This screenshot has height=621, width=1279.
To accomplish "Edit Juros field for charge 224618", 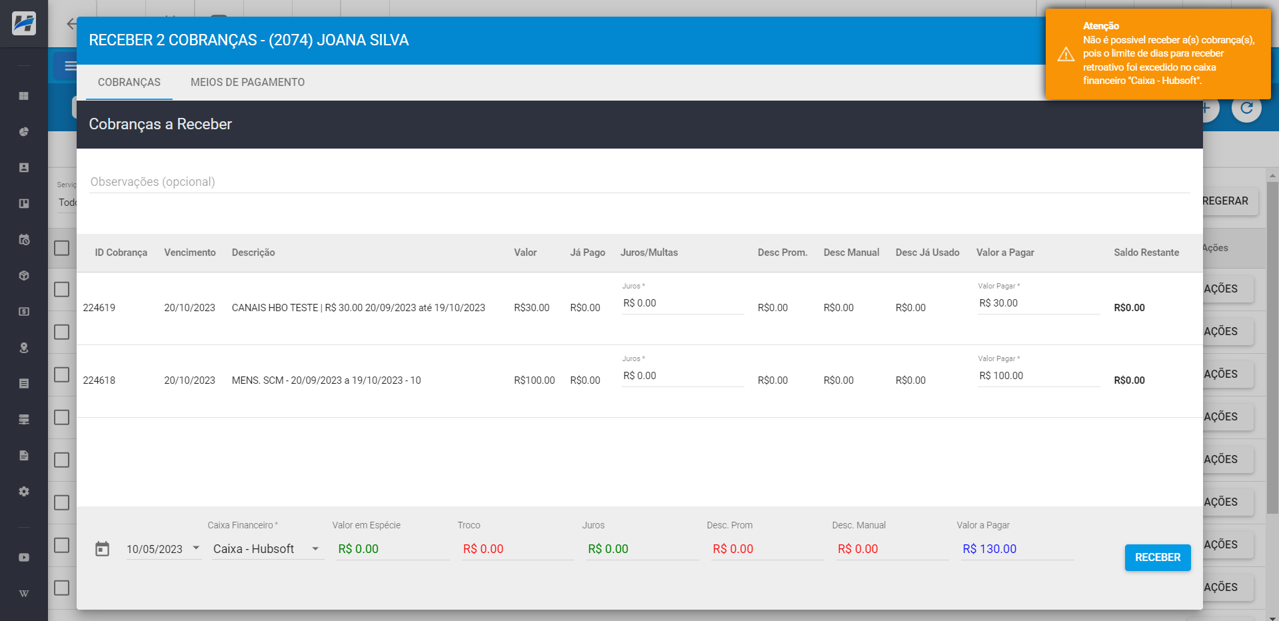I will pos(683,376).
